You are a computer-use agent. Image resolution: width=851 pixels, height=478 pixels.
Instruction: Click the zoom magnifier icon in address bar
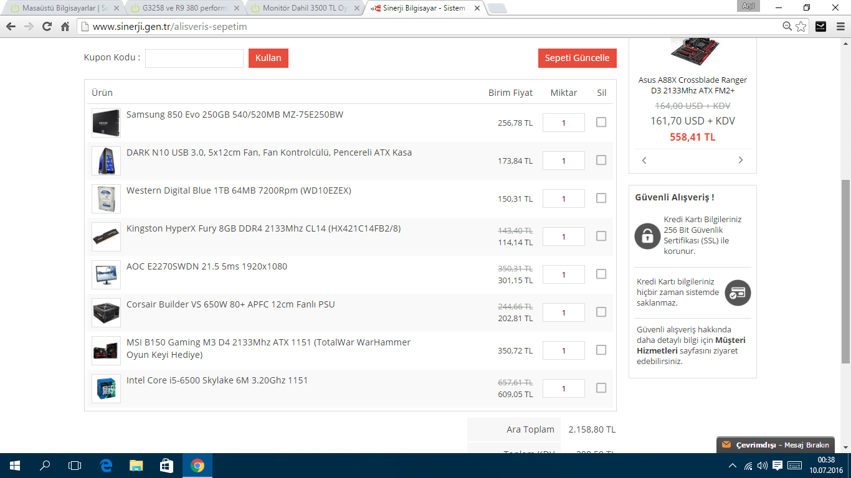click(x=787, y=27)
